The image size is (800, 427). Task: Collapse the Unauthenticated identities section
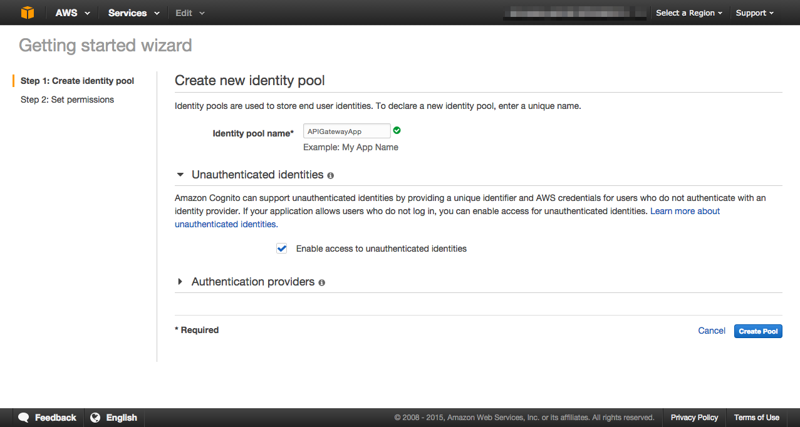click(180, 175)
